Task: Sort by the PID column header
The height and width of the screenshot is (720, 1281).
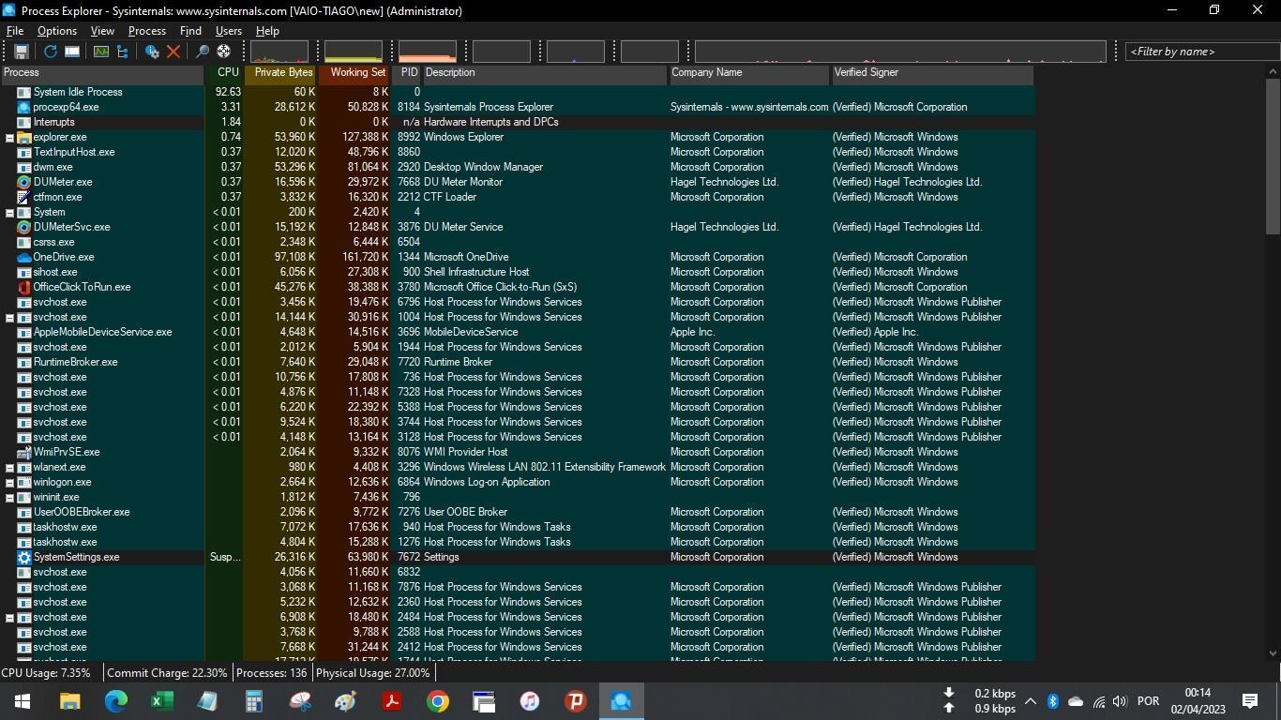Action: point(407,73)
